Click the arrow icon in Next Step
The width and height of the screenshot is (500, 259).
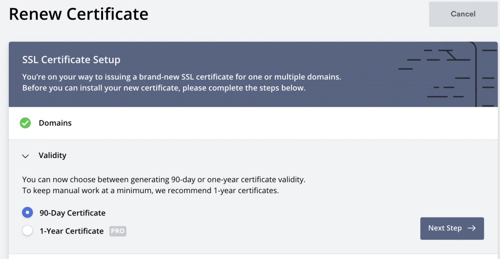(471, 228)
